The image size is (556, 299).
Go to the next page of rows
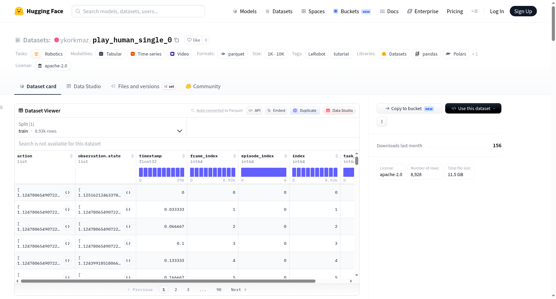(x=239, y=290)
